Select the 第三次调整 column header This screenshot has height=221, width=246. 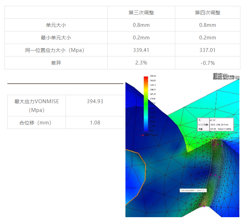click(141, 13)
